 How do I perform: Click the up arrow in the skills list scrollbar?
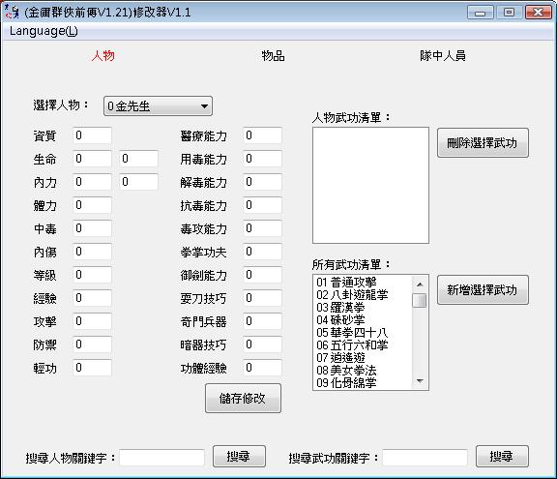[420, 284]
